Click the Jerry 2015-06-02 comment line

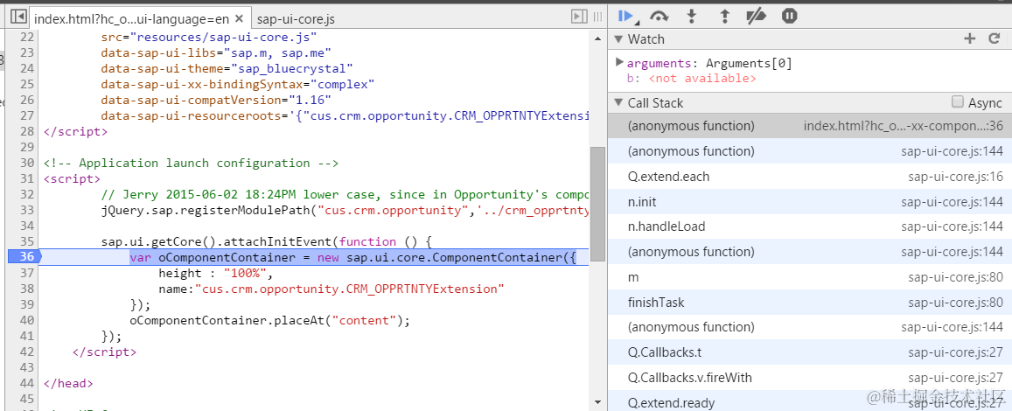345,194
